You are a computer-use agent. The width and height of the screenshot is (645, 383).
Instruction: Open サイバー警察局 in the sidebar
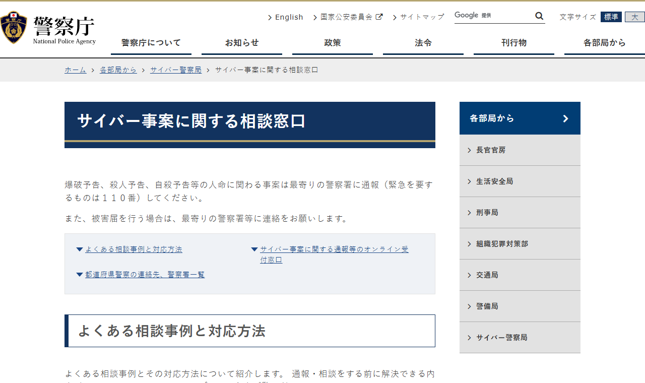520,338
